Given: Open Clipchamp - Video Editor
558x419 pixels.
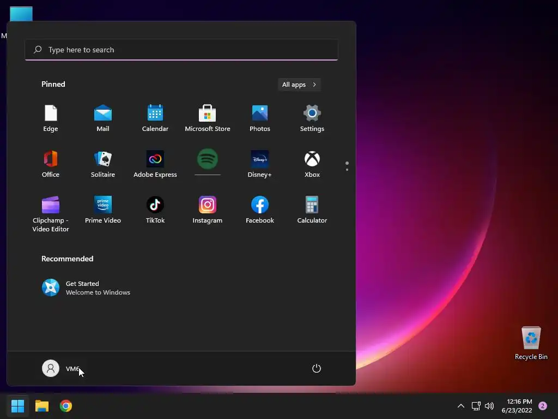Looking at the screenshot, I should pos(51,214).
